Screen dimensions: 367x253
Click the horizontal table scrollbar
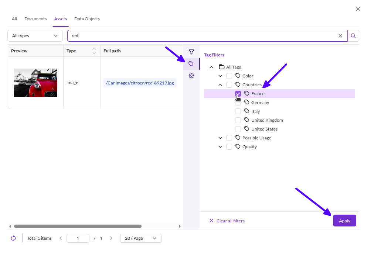point(78,226)
